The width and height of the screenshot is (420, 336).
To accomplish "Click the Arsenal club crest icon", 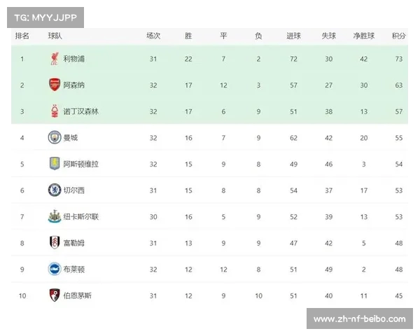I will (x=55, y=85).
